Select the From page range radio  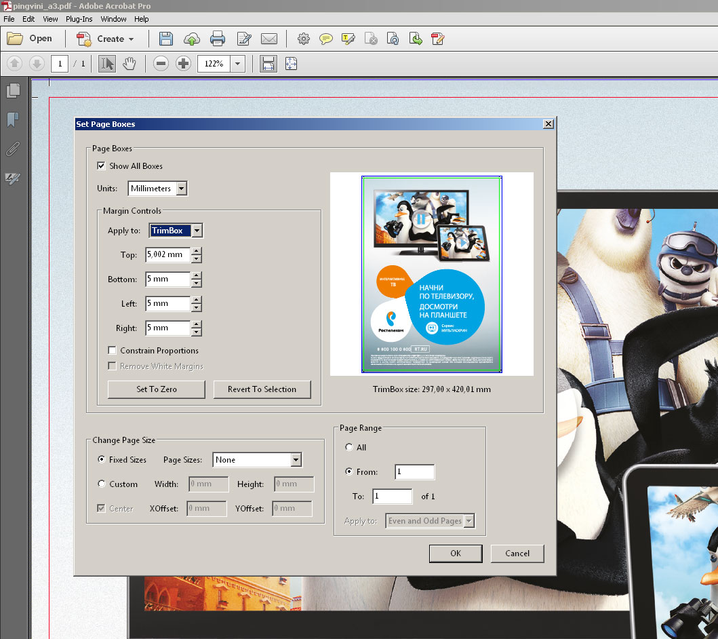pos(349,471)
